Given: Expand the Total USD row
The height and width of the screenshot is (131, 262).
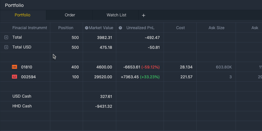Looking at the screenshot, I should pyautogui.click(x=6, y=47).
